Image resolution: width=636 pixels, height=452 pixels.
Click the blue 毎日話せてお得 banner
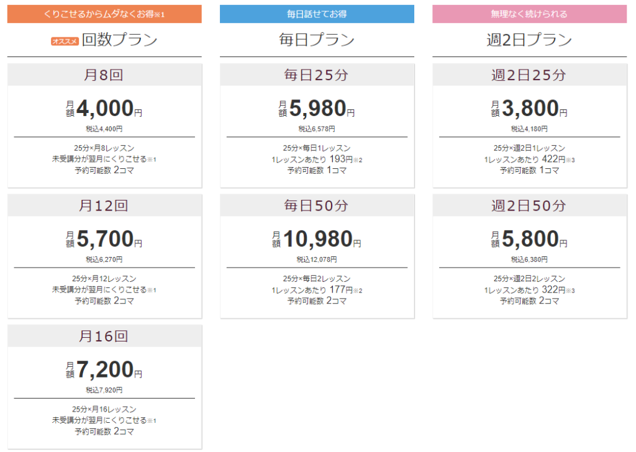[x=317, y=14]
